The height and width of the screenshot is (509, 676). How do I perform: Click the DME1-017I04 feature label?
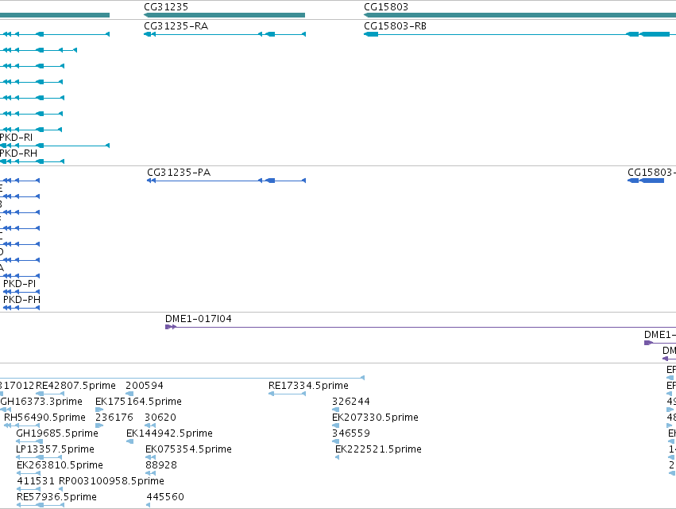(199, 319)
